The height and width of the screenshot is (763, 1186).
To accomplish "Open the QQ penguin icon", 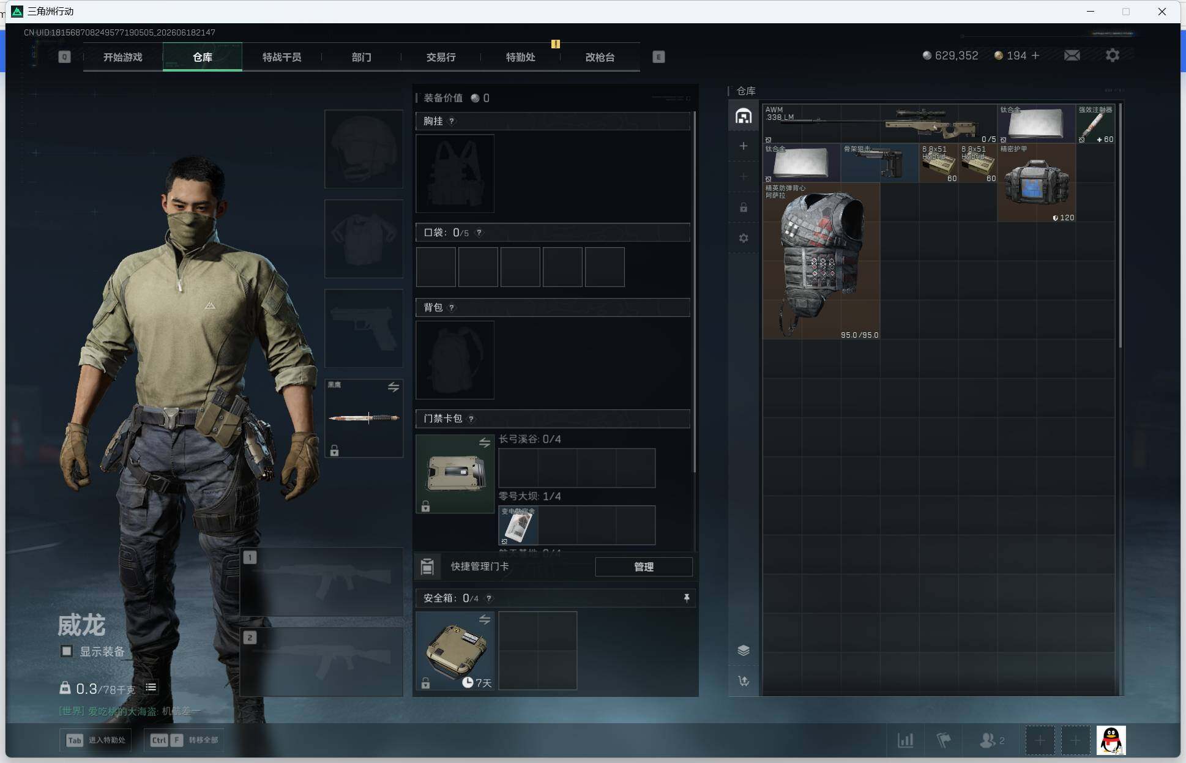I will pyautogui.click(x=1111, y=740).
